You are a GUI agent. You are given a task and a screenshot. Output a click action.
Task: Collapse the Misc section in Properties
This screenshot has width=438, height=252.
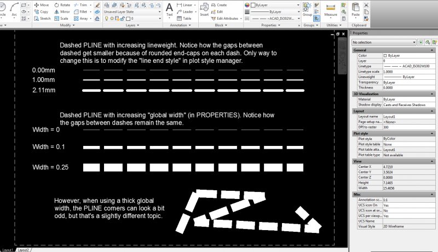432,194
